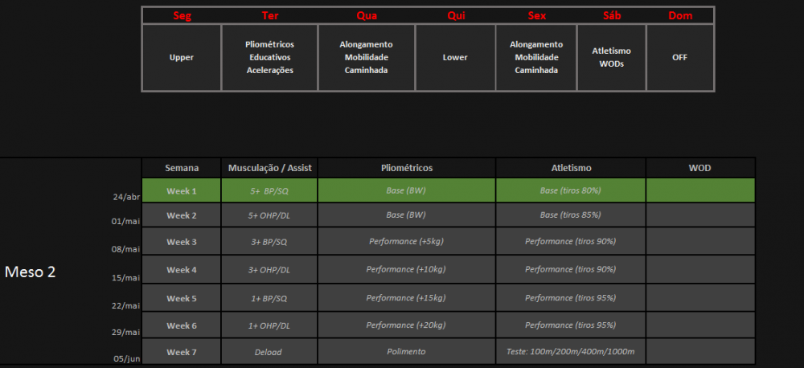The height and width of the screenshot is (368, 804).
Task: Click the 'Musculação / Assist' column header
Action: pyautogui.click(x=269, y=168)
